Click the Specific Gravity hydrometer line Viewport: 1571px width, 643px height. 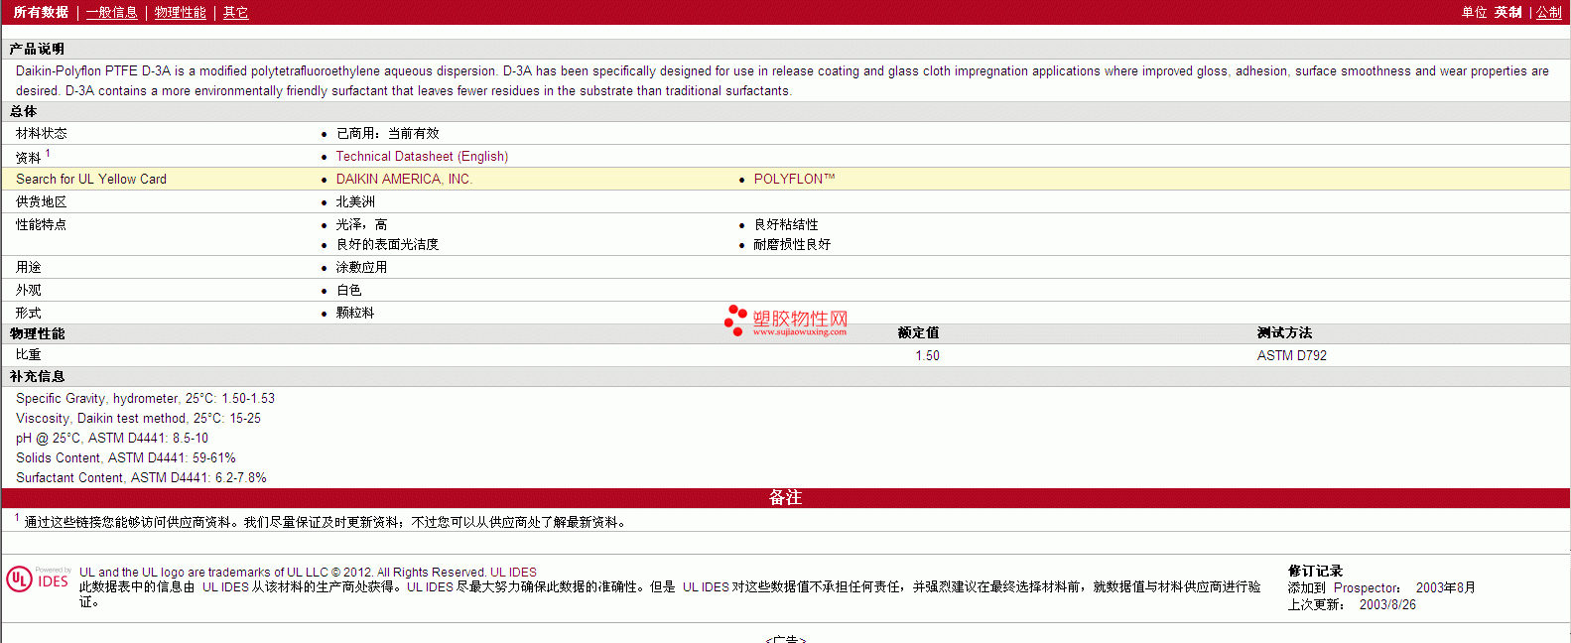145,399
